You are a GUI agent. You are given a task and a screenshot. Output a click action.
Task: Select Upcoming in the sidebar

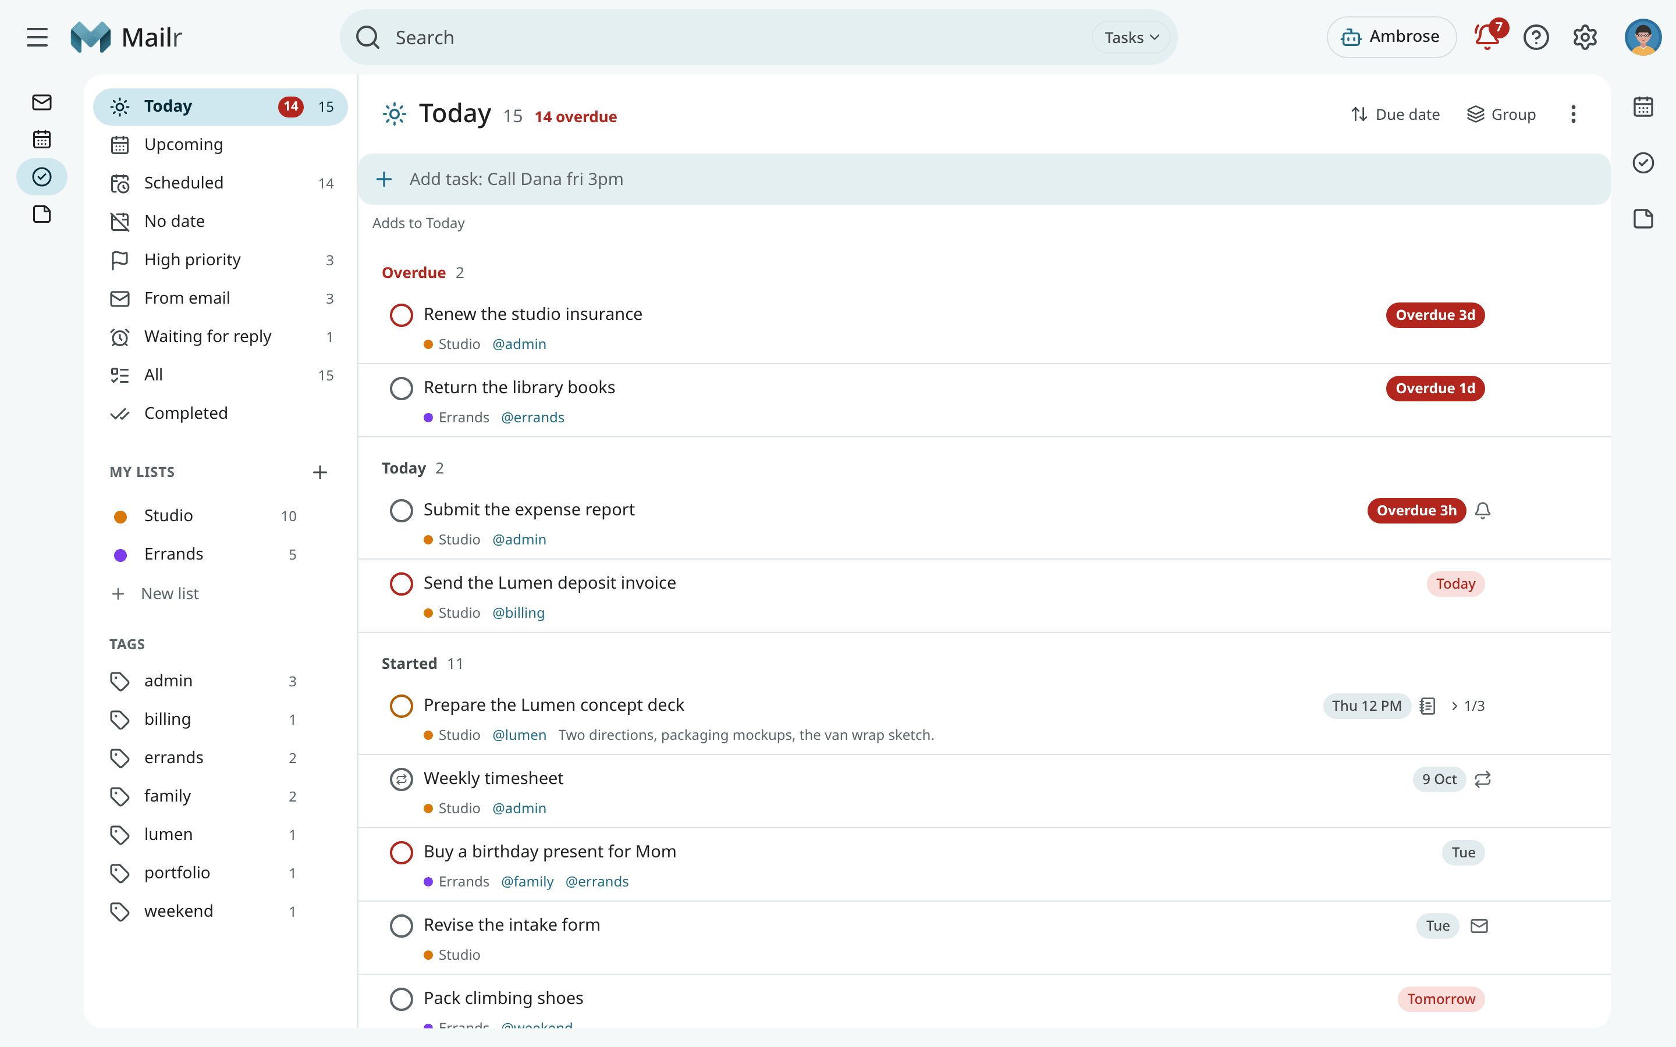point(220,145)
